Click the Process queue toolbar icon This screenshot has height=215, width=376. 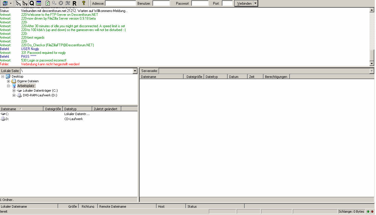coord(54,3)
